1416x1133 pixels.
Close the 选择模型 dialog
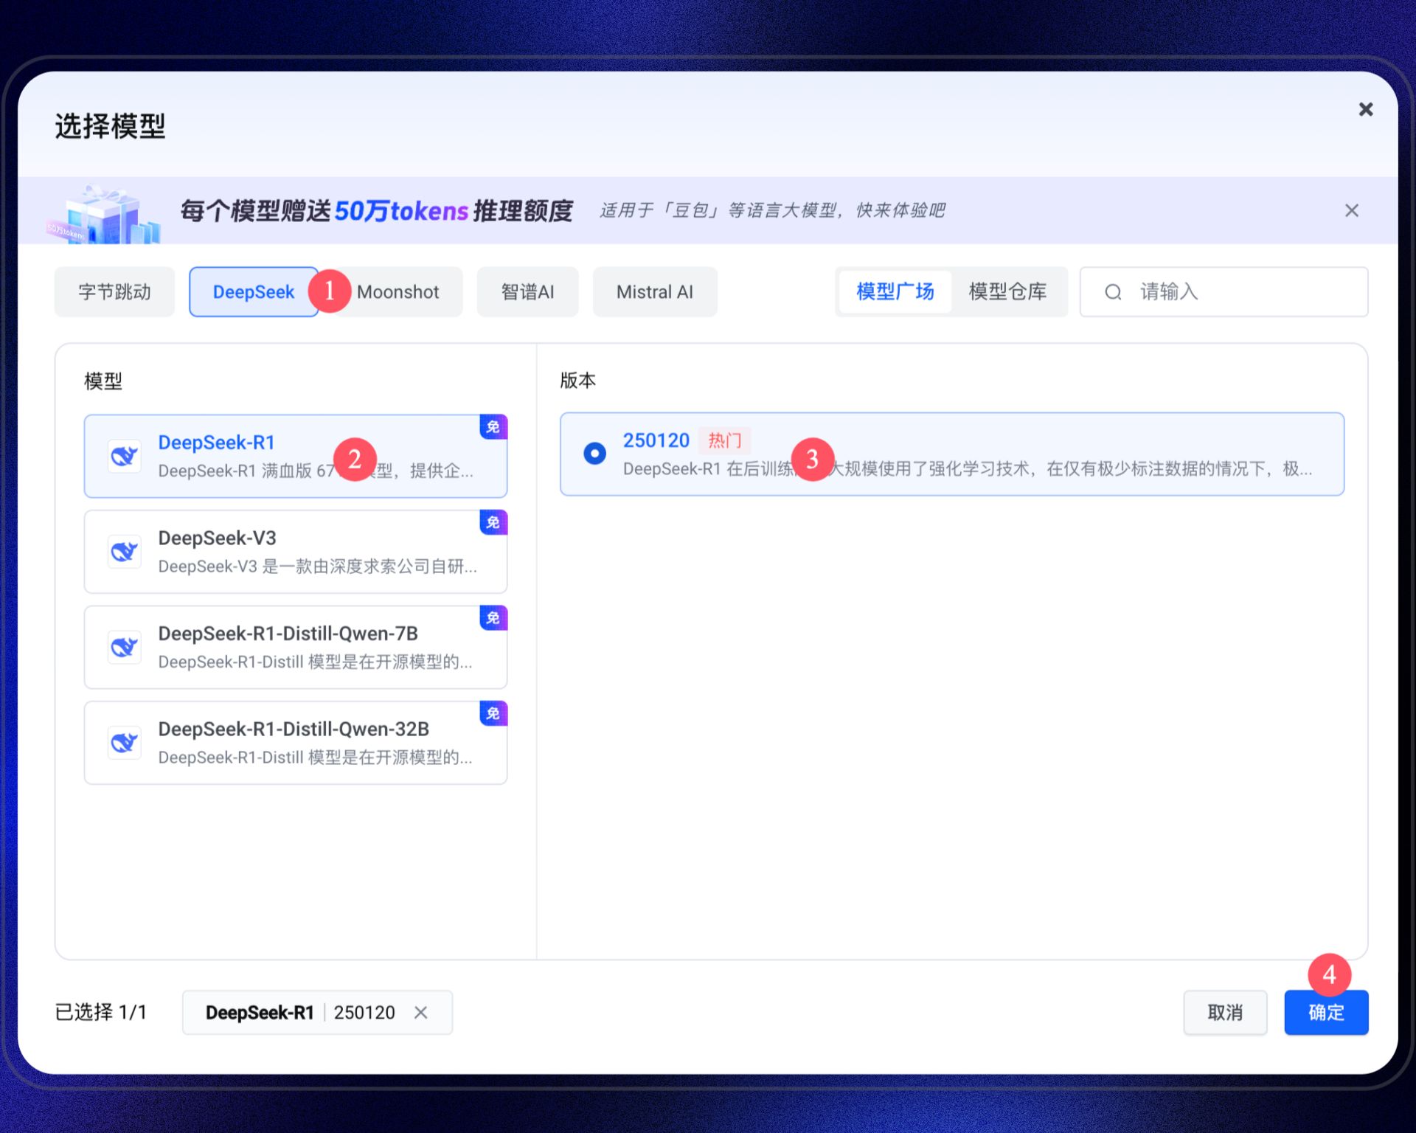(1365, 110)
